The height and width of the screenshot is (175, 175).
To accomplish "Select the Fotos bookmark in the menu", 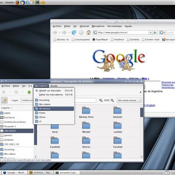I will coord(54,113).
